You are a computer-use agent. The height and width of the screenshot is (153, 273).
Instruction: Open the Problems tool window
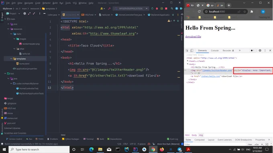53,139
